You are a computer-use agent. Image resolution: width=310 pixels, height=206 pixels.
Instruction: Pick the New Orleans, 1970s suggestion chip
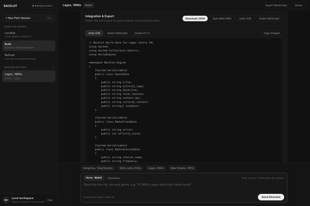pyautogui.click(x=182, y=168)
